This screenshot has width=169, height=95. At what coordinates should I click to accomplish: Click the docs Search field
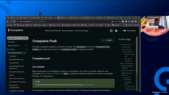[x=18, y=38]
